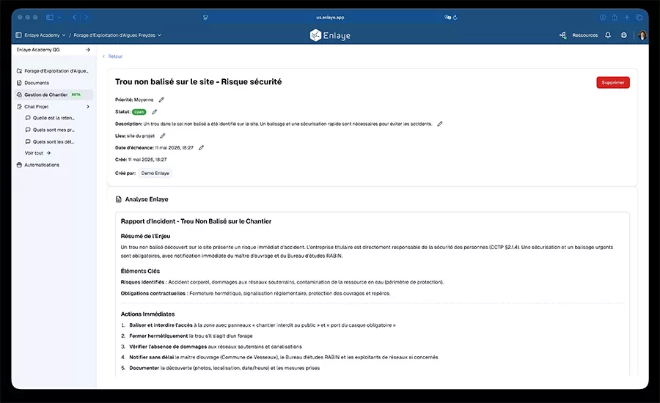Click the Safari privacy shield icon
The image size is (660, 403).
pos(205,18)
